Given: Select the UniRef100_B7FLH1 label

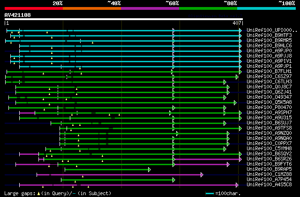Looking at the screenshot, I should (269, 72).
